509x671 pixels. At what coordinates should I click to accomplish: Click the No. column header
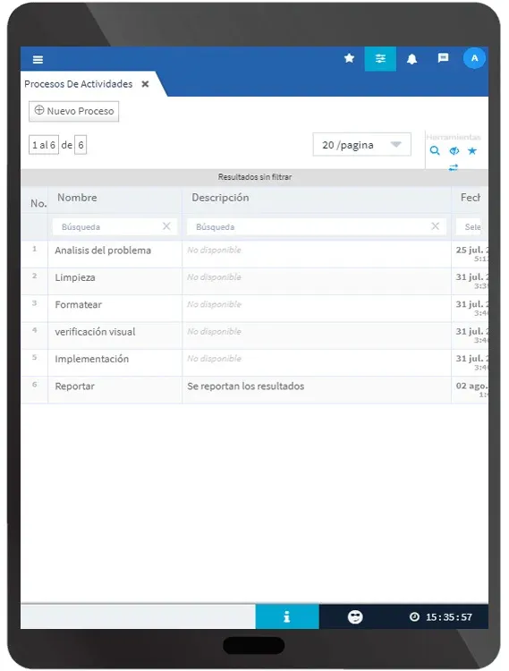click(x=38, y=204)
